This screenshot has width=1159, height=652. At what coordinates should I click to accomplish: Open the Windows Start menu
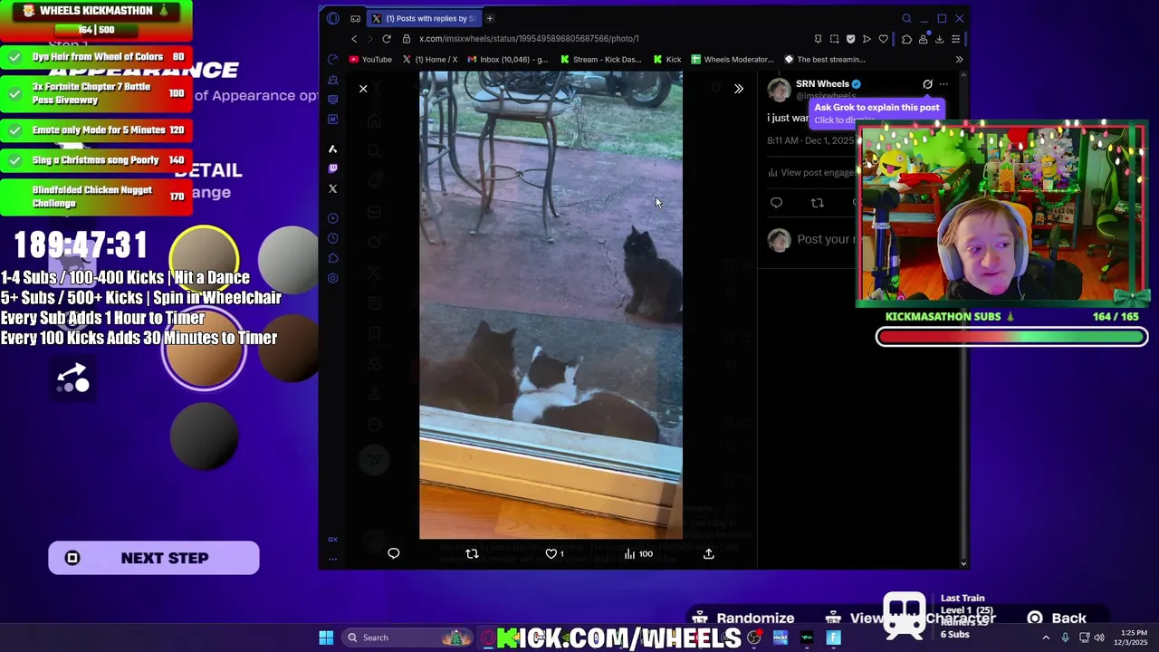(x=326, y=638)
